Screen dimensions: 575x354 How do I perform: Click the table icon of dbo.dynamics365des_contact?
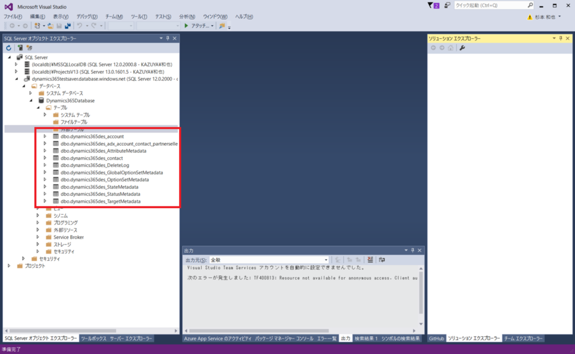click(x=56, y=158)
